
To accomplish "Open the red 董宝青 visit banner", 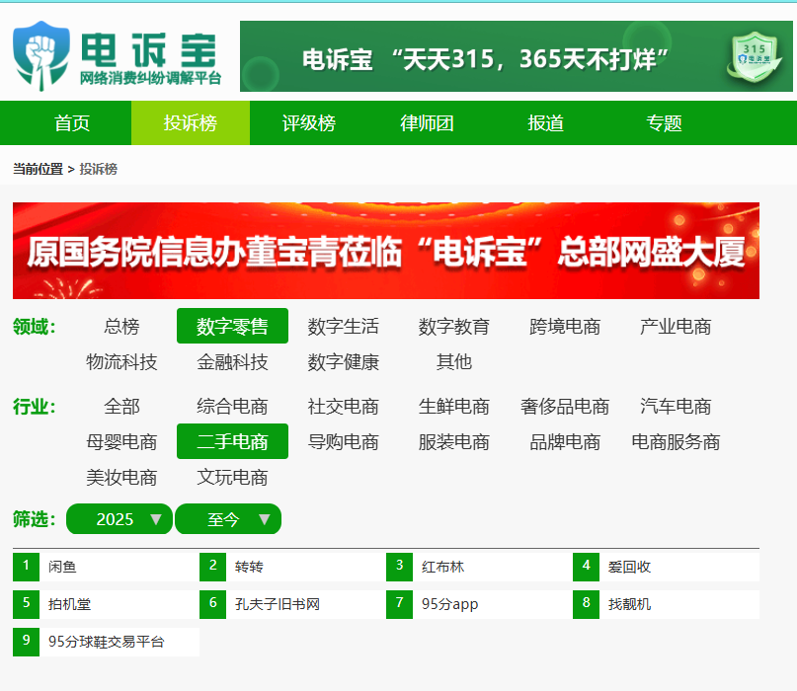I will click(386, 251).
